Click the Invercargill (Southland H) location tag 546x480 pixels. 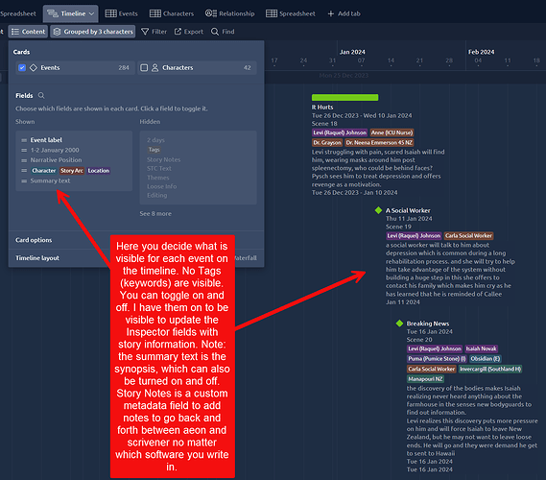(490, 369)
